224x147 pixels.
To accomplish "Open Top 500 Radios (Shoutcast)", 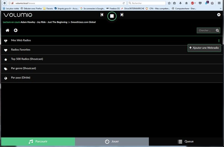I will click(x=112, y=59).
